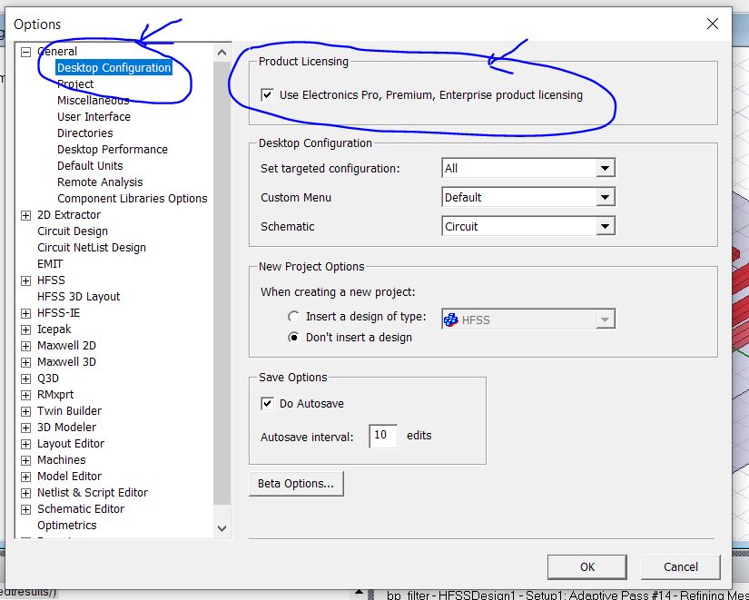Open Default Units settings
Screen dimensions: 749x600
coord(90,166)
